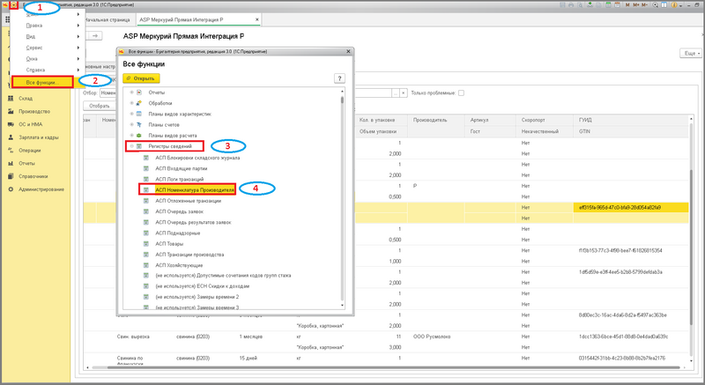Click the ООО Русмолоко cell

[432, 337]
